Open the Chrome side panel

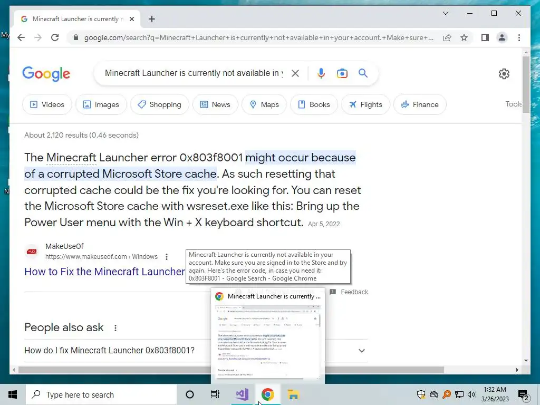pos(485,37)
